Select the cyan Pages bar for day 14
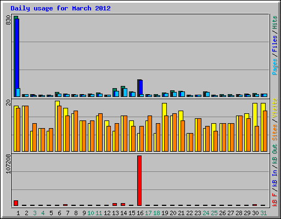281x219 pixels. coord(125,93)
